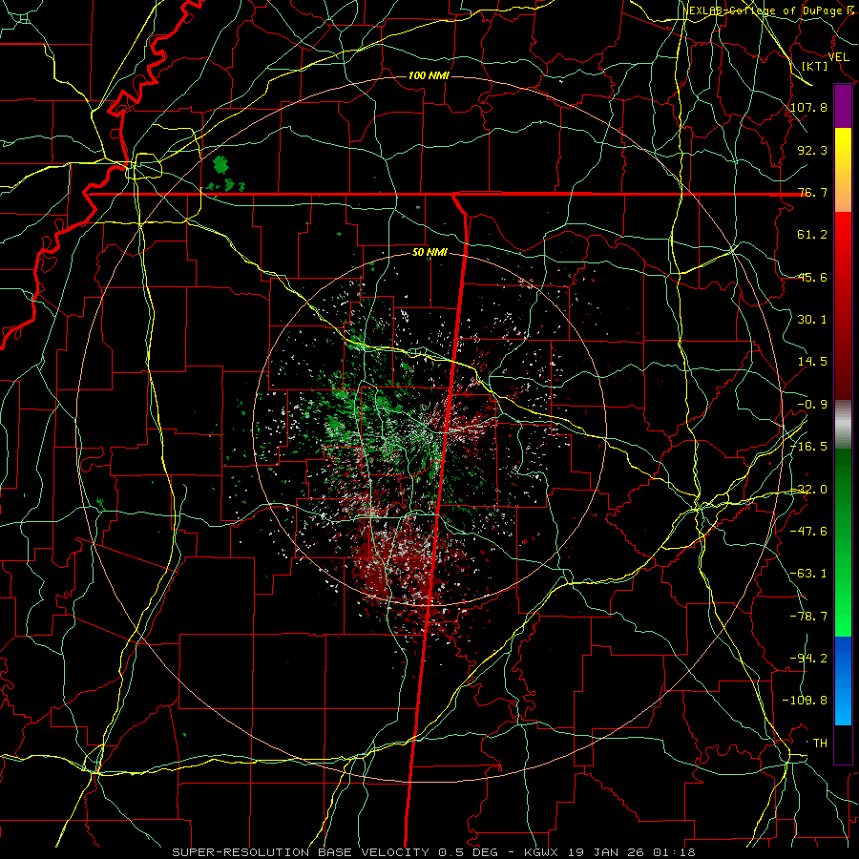Click the 45.6 value on velocity scale
The height and width of the screenshot is (859, 859).
pyautogui.click(x=812, y=277)
